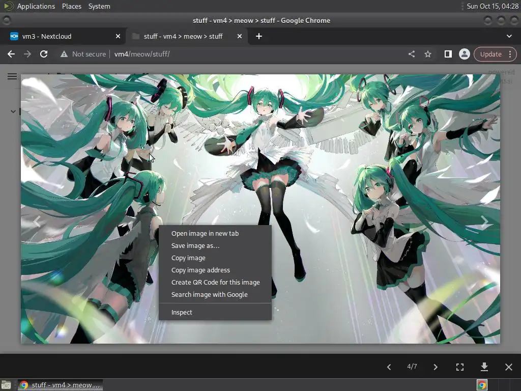Image resolution: width=521 pixels, height=391 pixels.
Task: Click the show desktop icon in taskbar
Action: point(6,385)
